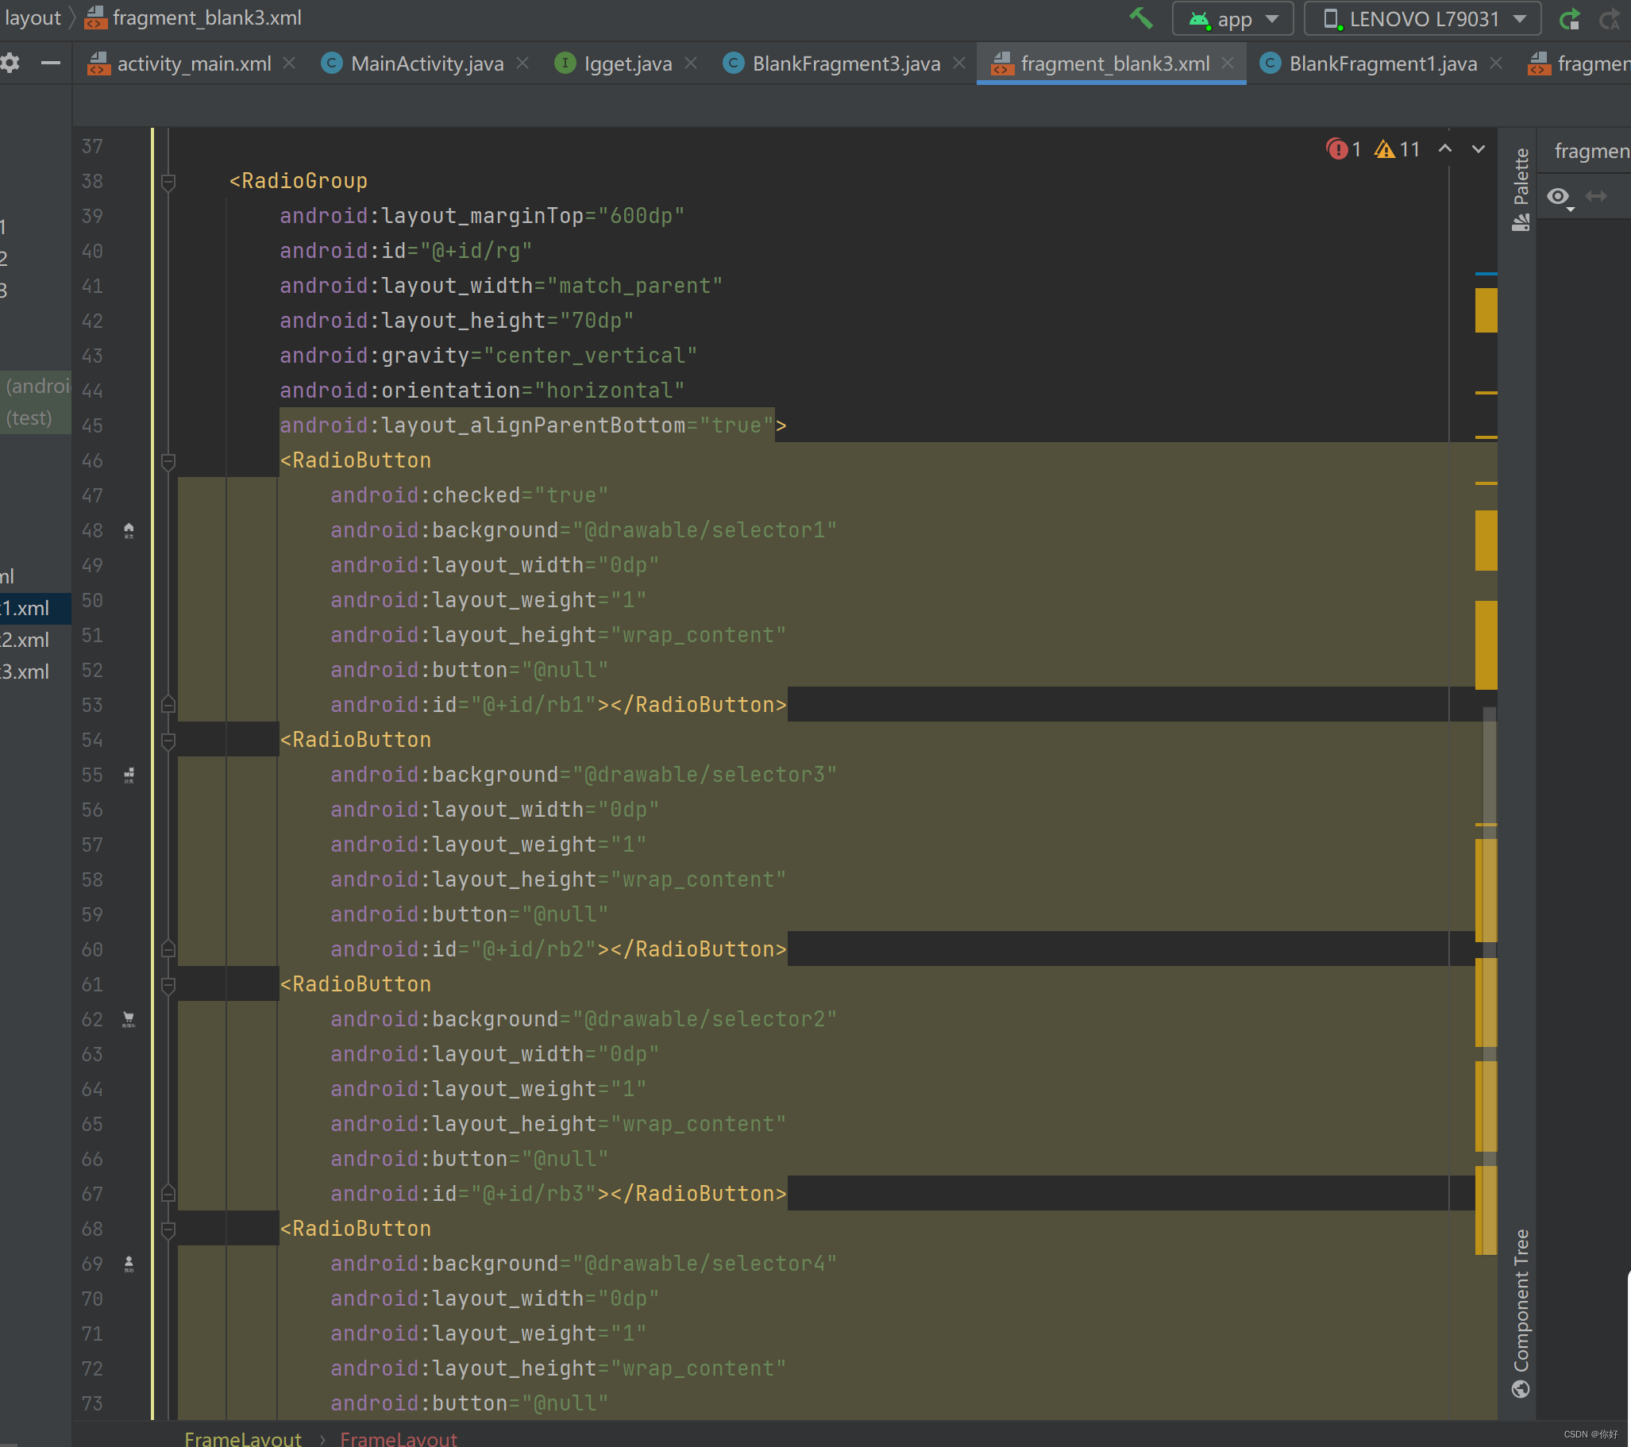Click the Apply Changes and Restart icon
The image size is (1631, 1447).
click(x=1571, y=18)
